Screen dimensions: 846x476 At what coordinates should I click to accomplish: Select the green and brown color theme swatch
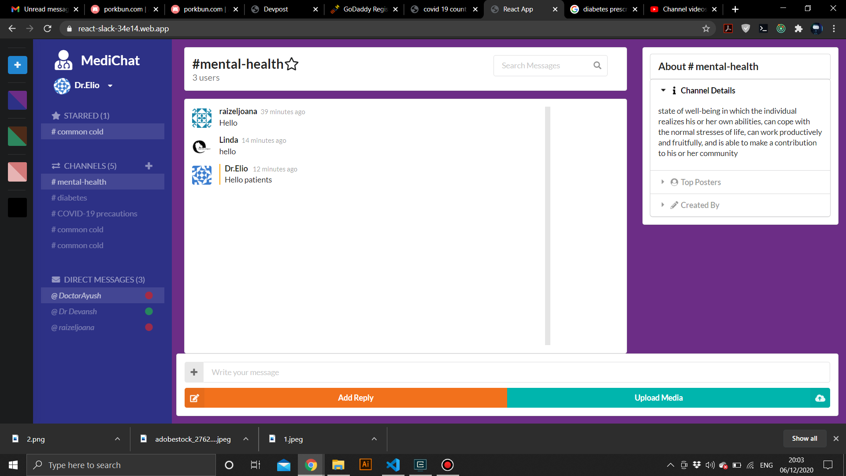click(18, 136)
